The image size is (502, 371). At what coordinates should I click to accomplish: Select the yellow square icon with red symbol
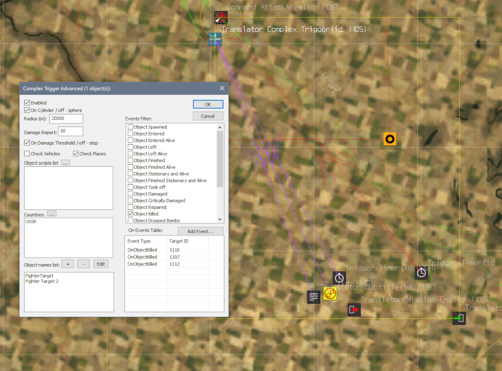point(330,294)
